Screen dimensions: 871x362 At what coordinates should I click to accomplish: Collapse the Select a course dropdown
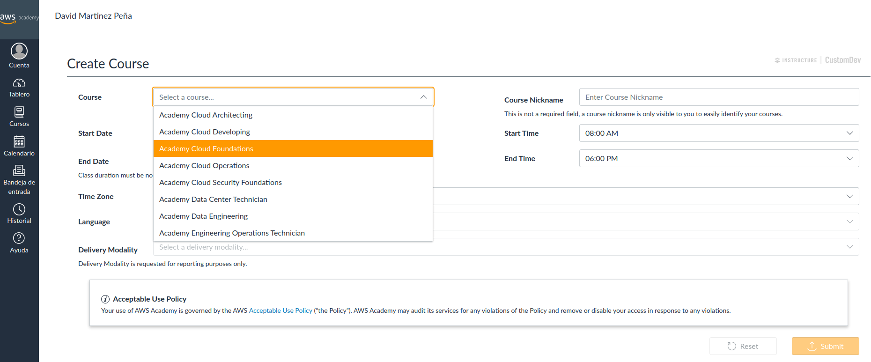[x=423, y=97]
